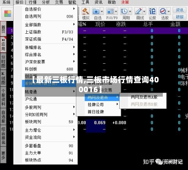188x170 pixels.
Task: Open the 论股 toolbar icon
Action: [152, 12]
